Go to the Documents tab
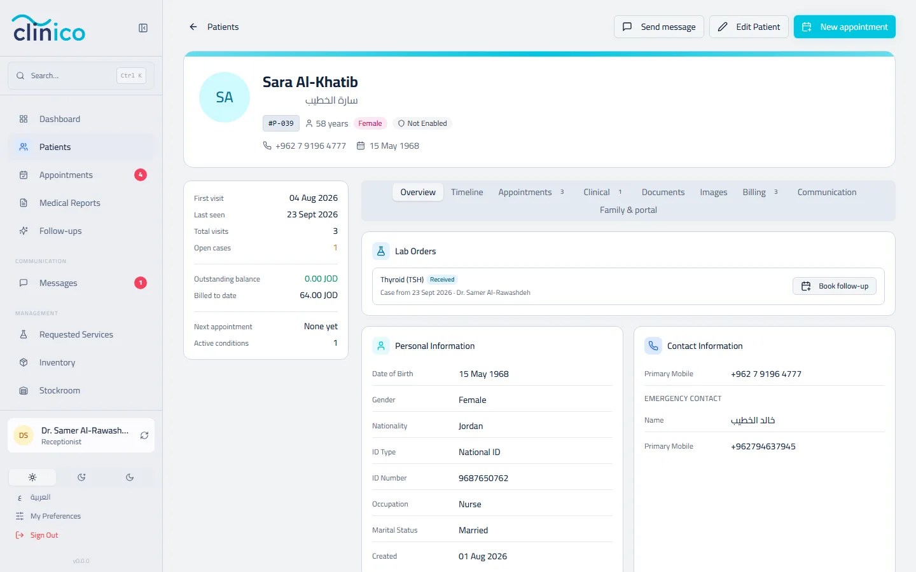Viewport: 916px width, 572px height. pyautogui.click(x=663, y=192)
